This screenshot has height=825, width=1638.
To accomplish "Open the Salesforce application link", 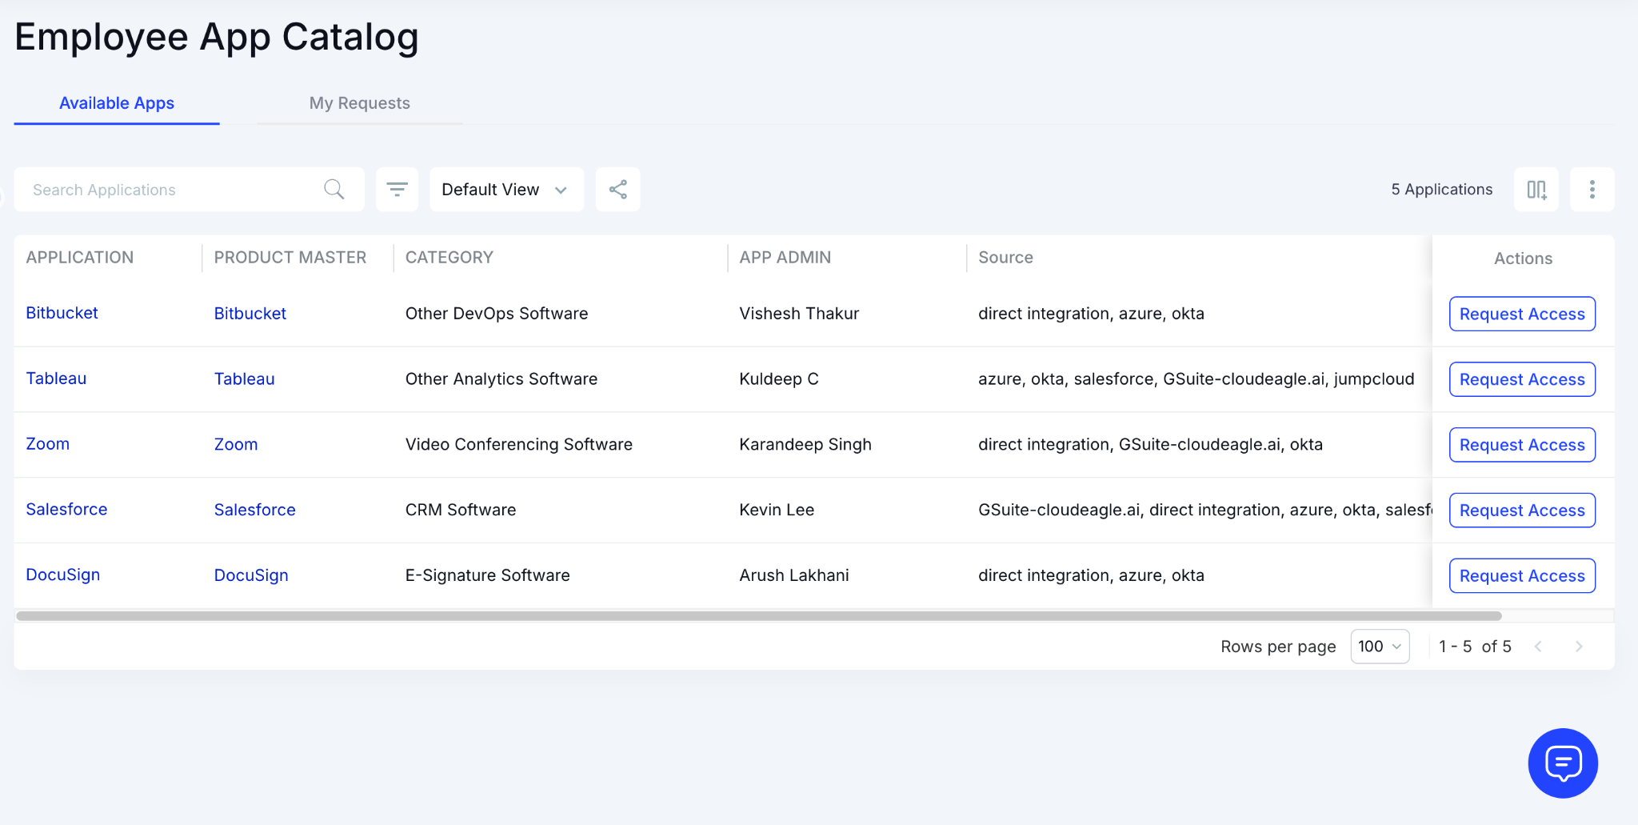I will [x=66, y=510].
